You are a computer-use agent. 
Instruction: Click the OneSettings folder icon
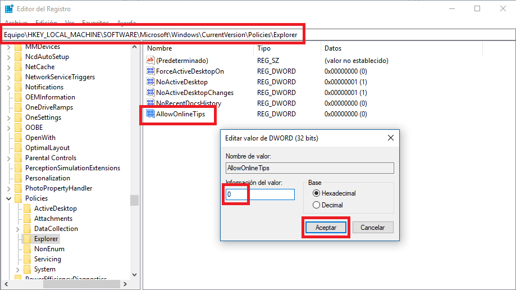pyautogui.click(x=19, y=117)
